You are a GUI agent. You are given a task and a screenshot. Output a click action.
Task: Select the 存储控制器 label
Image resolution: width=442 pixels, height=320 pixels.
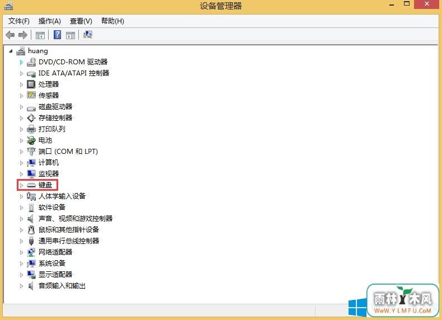(55, 118)
